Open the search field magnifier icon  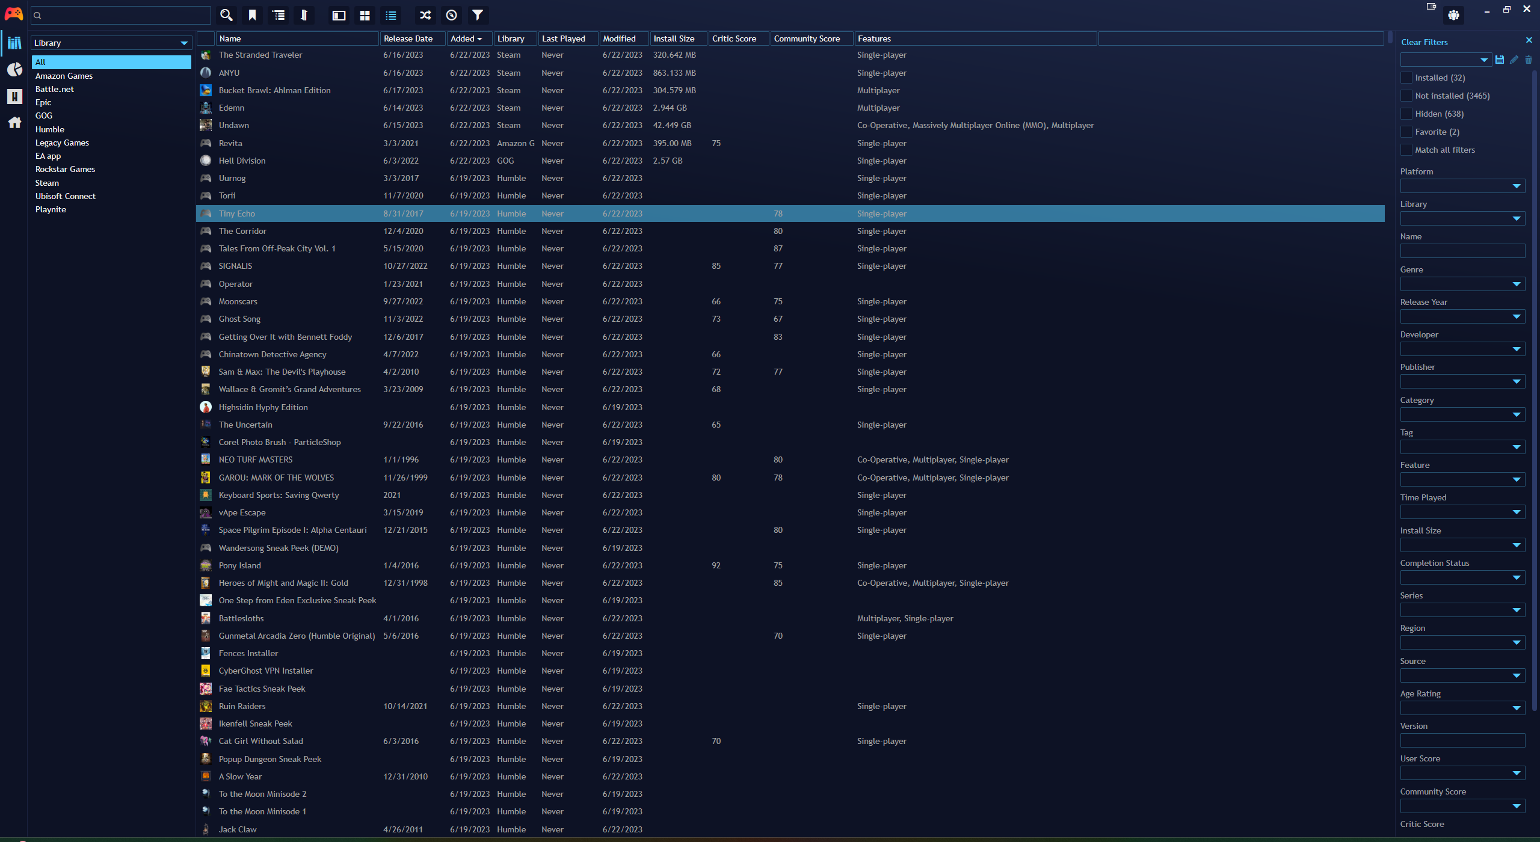[226, 15]
